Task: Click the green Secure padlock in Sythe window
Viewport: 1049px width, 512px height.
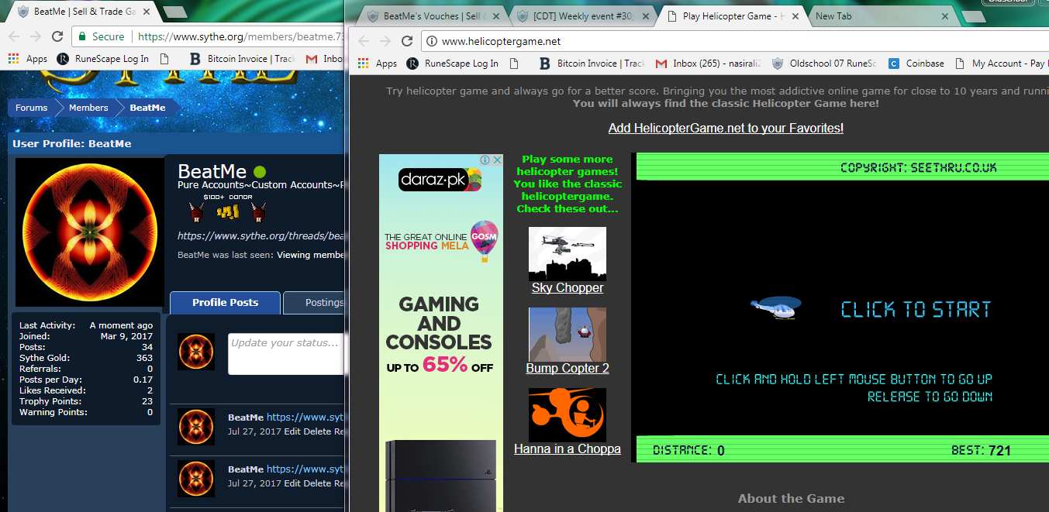Action: tap(83, 36)
